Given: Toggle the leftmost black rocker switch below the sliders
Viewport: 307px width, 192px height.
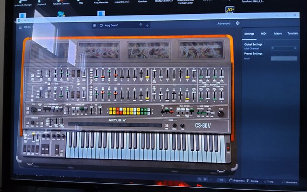Looking at the screenshot, I should point(24,149).
